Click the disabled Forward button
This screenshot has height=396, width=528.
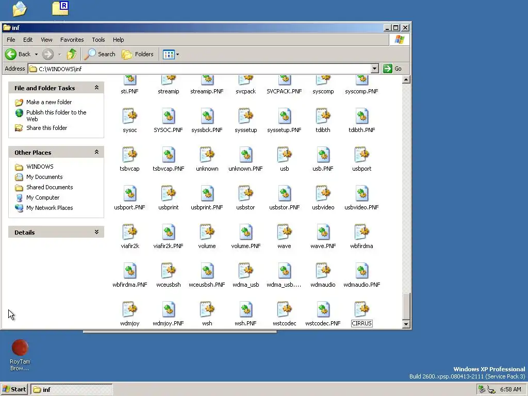coord(48,54)
